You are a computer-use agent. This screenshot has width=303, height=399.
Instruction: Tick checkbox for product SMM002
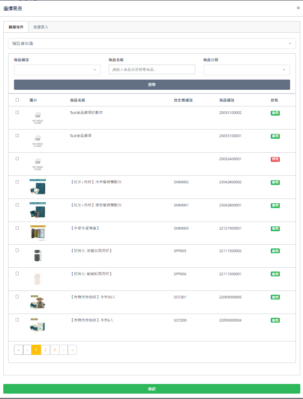17,182
